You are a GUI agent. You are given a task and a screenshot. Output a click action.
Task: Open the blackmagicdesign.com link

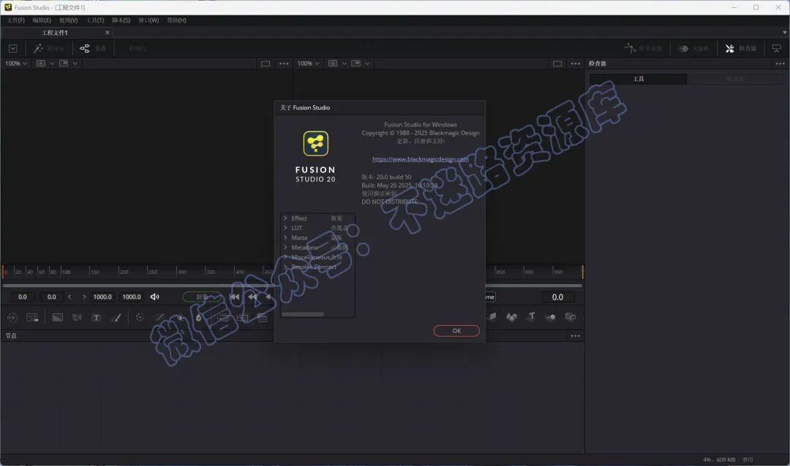coord(420,159)
